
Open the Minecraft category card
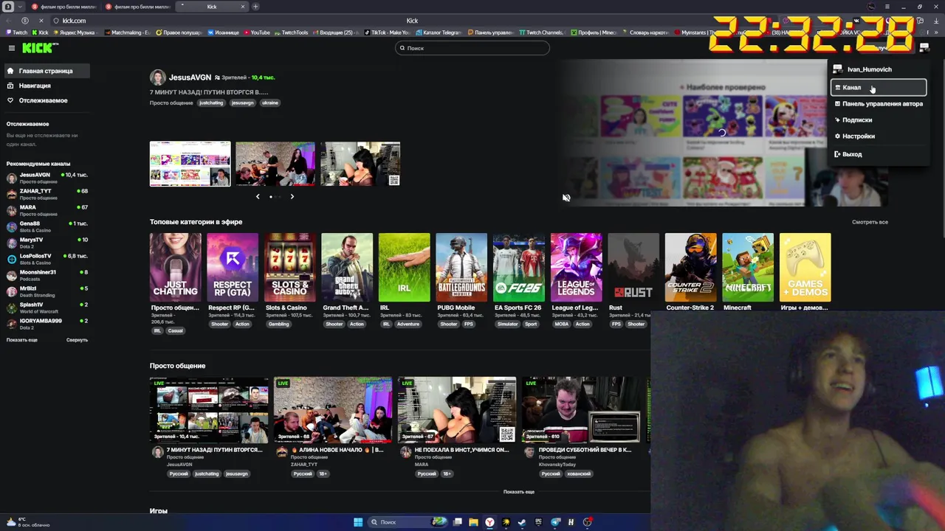[748, 268]
